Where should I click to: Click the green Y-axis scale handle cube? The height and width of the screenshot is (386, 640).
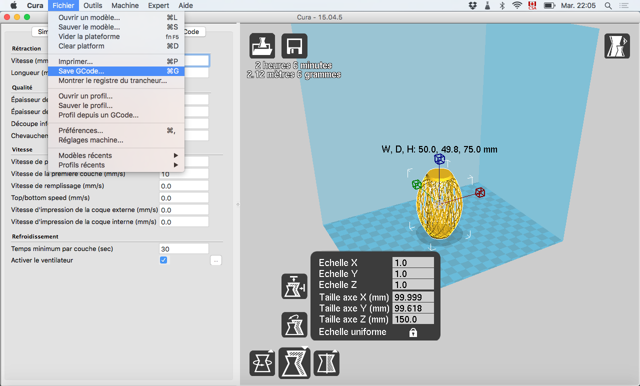tap(416, 184)
